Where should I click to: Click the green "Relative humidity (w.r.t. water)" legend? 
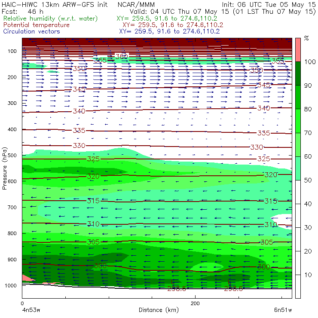[x=51, y=18]
